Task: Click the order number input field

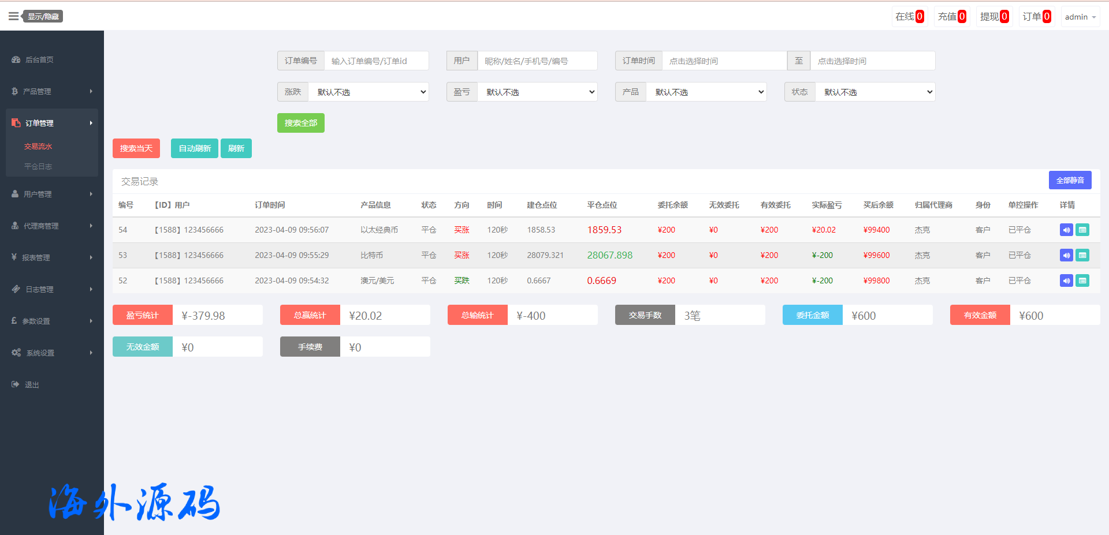Action: [376, 61]
